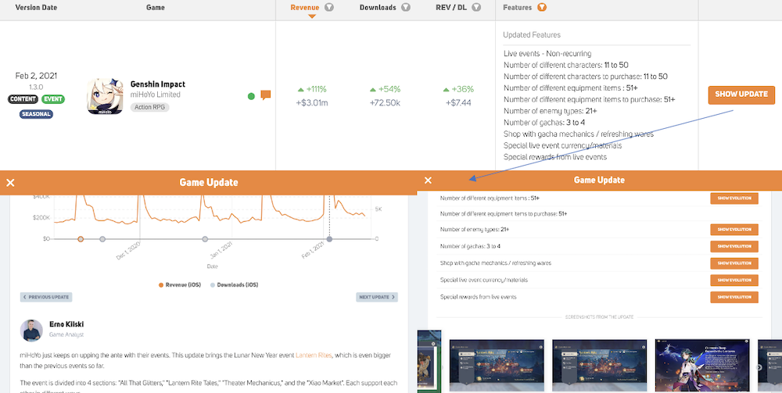The height and width of the screenshot is (393, 782).
Task: Click the +72.50k downloads figure
Action: pos(385,103)
